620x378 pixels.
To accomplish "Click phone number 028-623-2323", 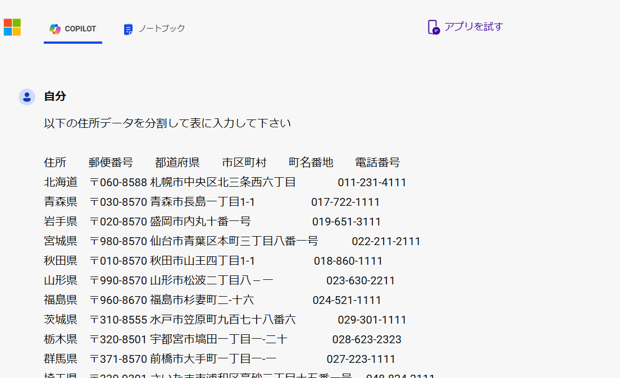I will tap(367, 340).
